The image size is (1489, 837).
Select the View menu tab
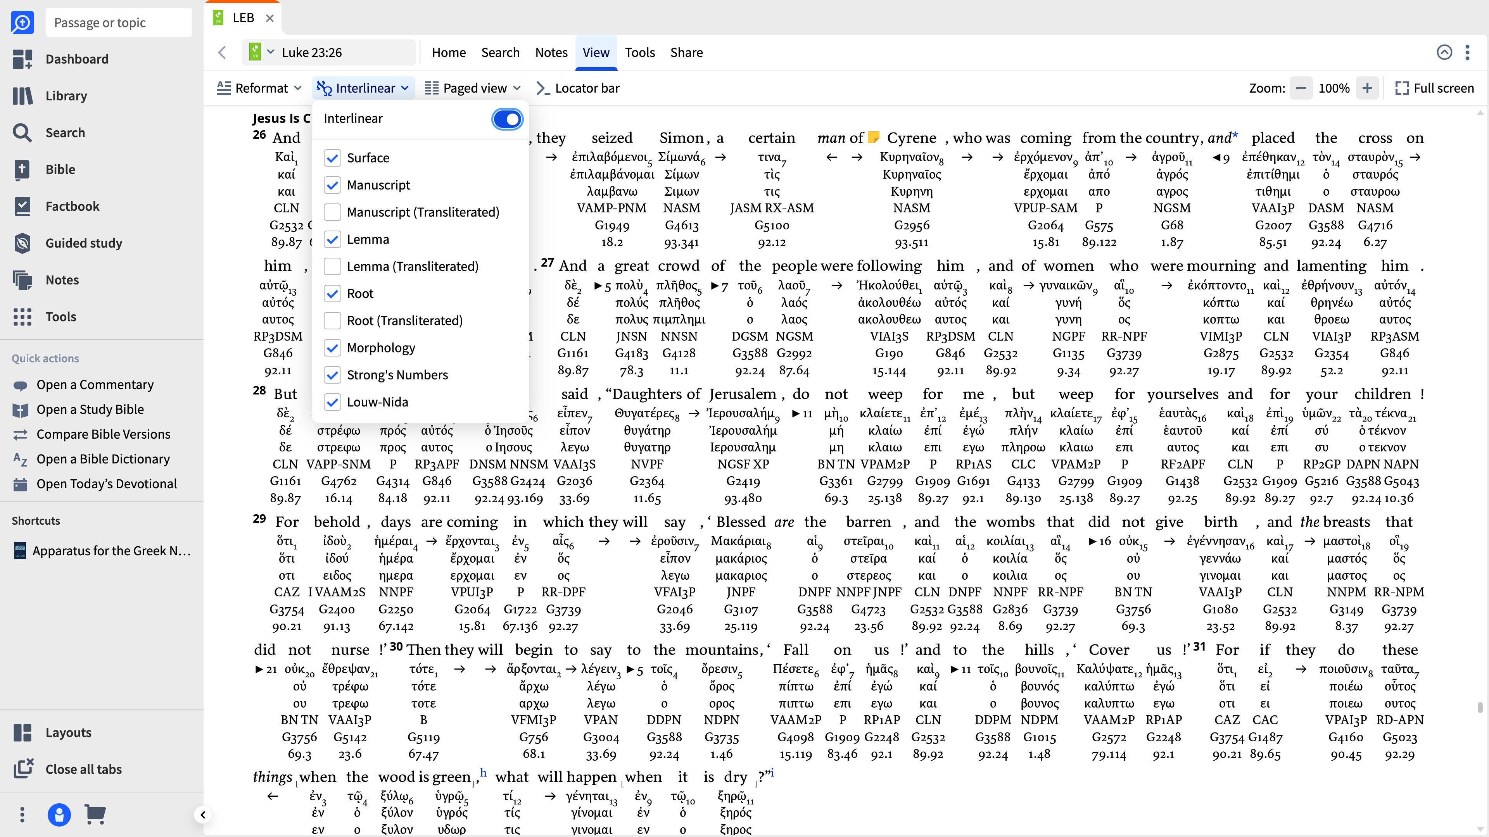[596, 53]
